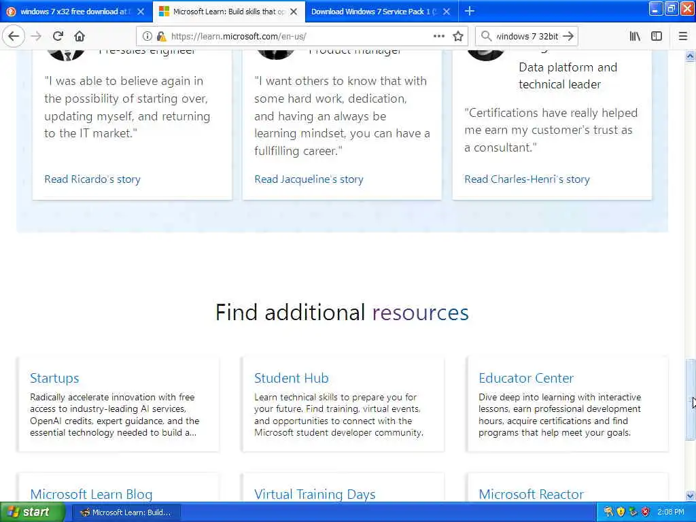Click the system tray clock 2:08 PM
The width and height of the screenshot is (696, 522).
pos(670,512)
